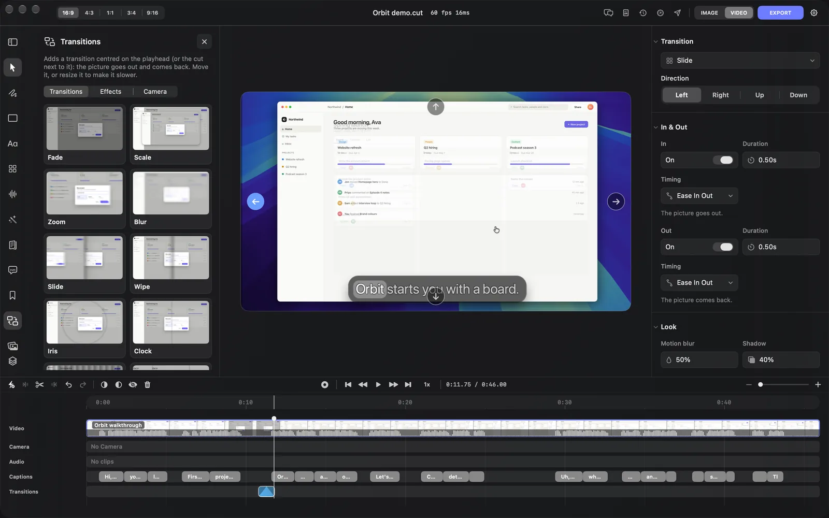This screenshot has width=829, height=518.
Task: Switch to VIDEO mode
Action: [x=738, y=12]
